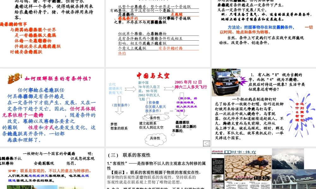Click the heading 如何理解联系的有条件性?
This screenshot has height=189, width=316.
click(58, 78)
